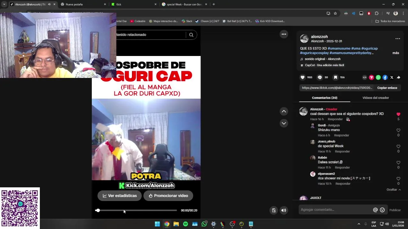Image resolution: width=408 pixels, height=229 pixels.
Task: Open the media controls icon in toolbar
Action: tap(388, 13)
